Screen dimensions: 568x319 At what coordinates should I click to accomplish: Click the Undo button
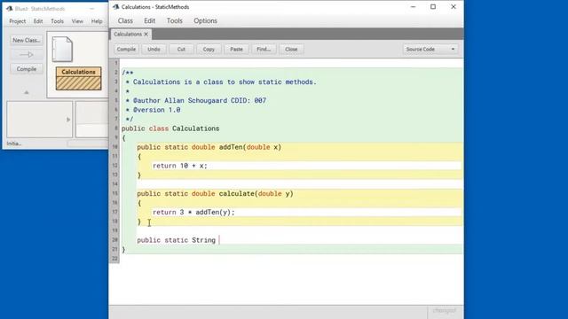coord(154,50)
